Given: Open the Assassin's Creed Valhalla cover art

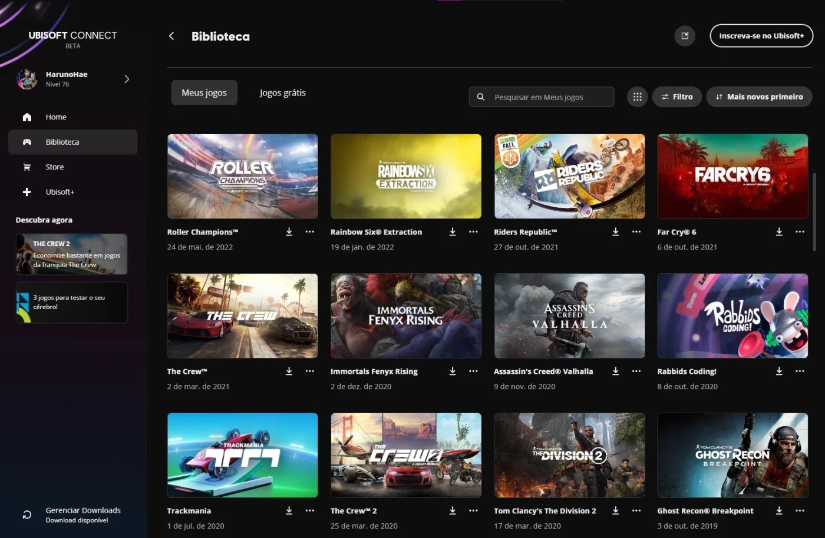Looking at the screenshot, I should [x=569, y=316].
